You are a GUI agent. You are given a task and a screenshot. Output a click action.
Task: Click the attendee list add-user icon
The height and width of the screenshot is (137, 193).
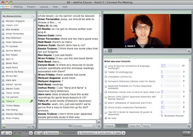[x=4, y=126]
